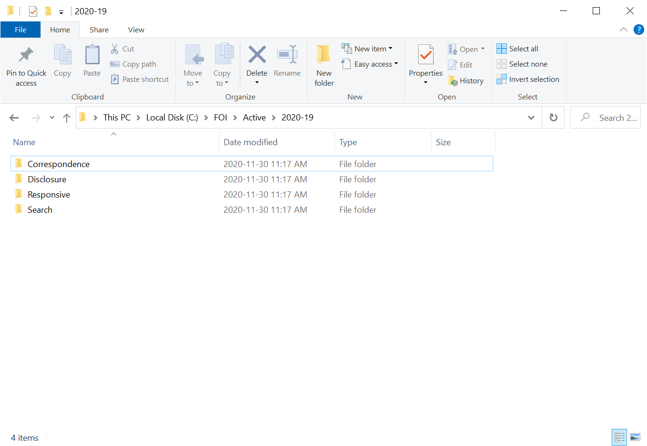
Task: Click the Delete icon in Organize group
Action: tap(257, 55)
